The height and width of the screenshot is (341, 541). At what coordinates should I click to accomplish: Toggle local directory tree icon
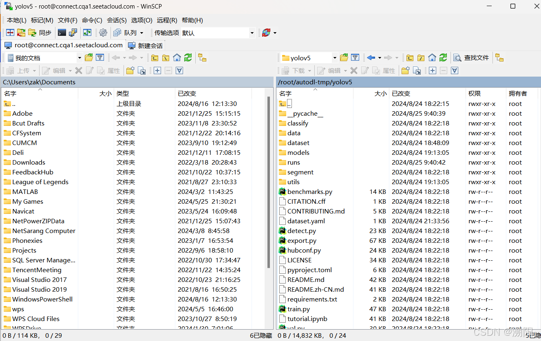pyautogui.click(x=202, y=58)
